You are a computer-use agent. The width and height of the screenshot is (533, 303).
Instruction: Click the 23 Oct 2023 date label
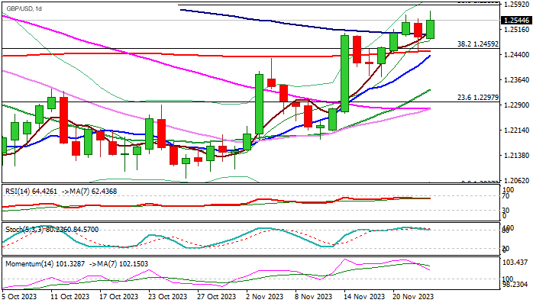click(168, 297)
